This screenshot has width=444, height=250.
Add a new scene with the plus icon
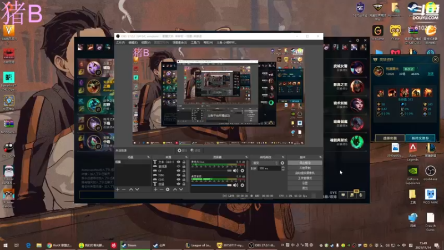click(118, 189)
